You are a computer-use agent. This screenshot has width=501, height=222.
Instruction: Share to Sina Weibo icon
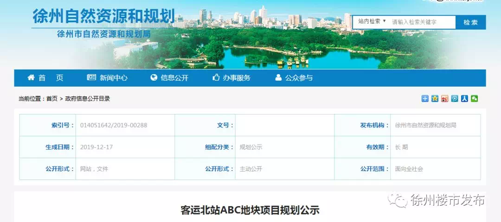(445, 99)
